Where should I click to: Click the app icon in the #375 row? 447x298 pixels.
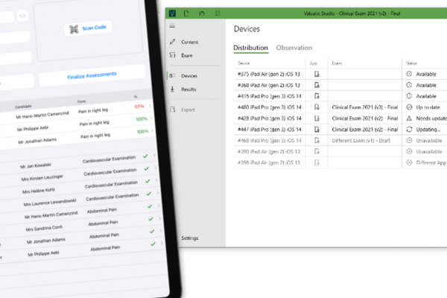(317, 74)
